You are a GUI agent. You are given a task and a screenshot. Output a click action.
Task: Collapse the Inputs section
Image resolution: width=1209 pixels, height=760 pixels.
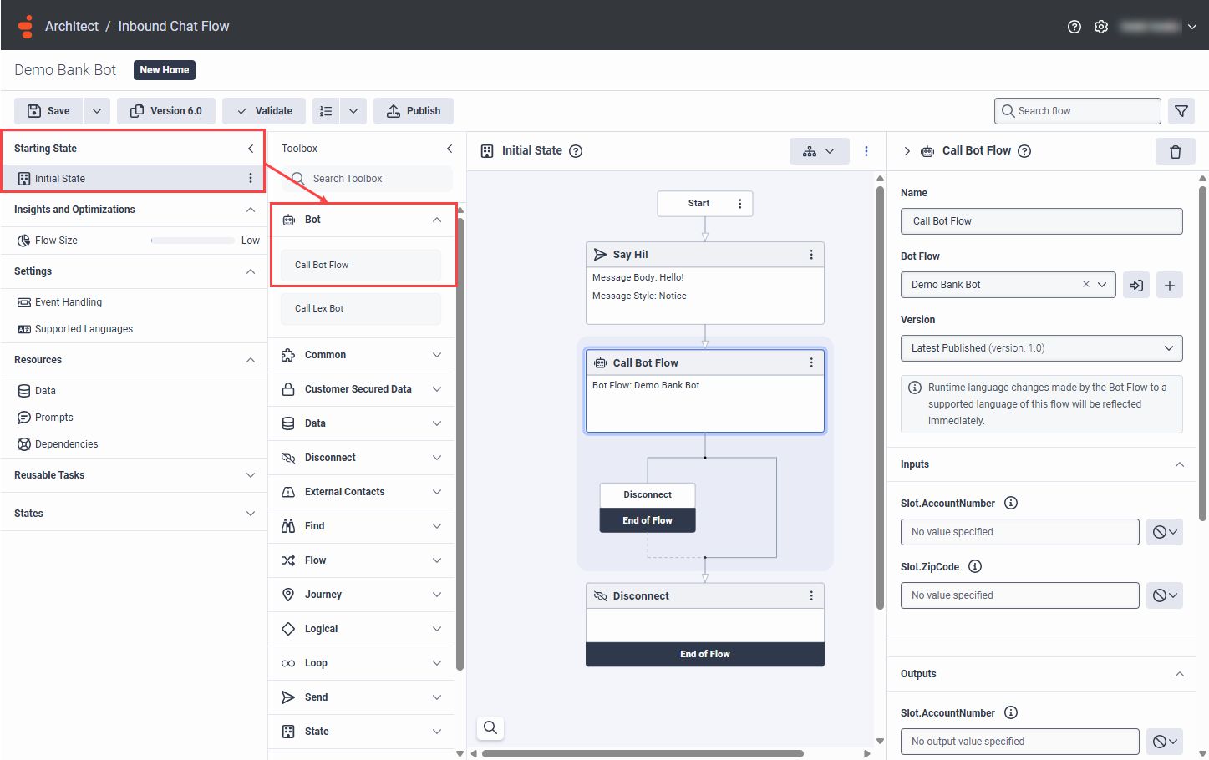1179,464
